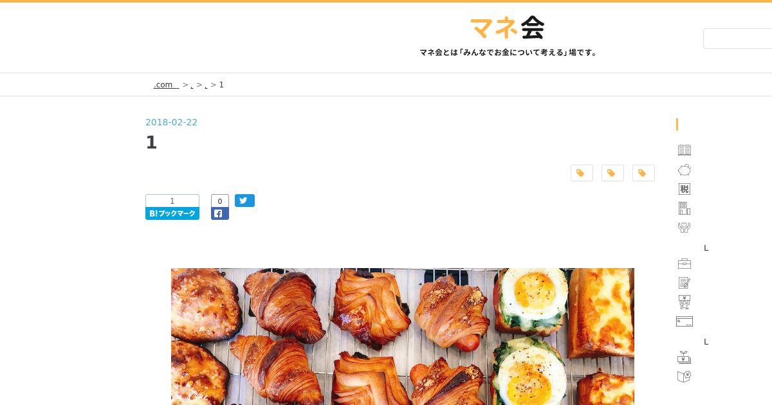Viewport: 772px width, 405px height.
Task: Share the article on Twitter
Action: click(244, 201)
